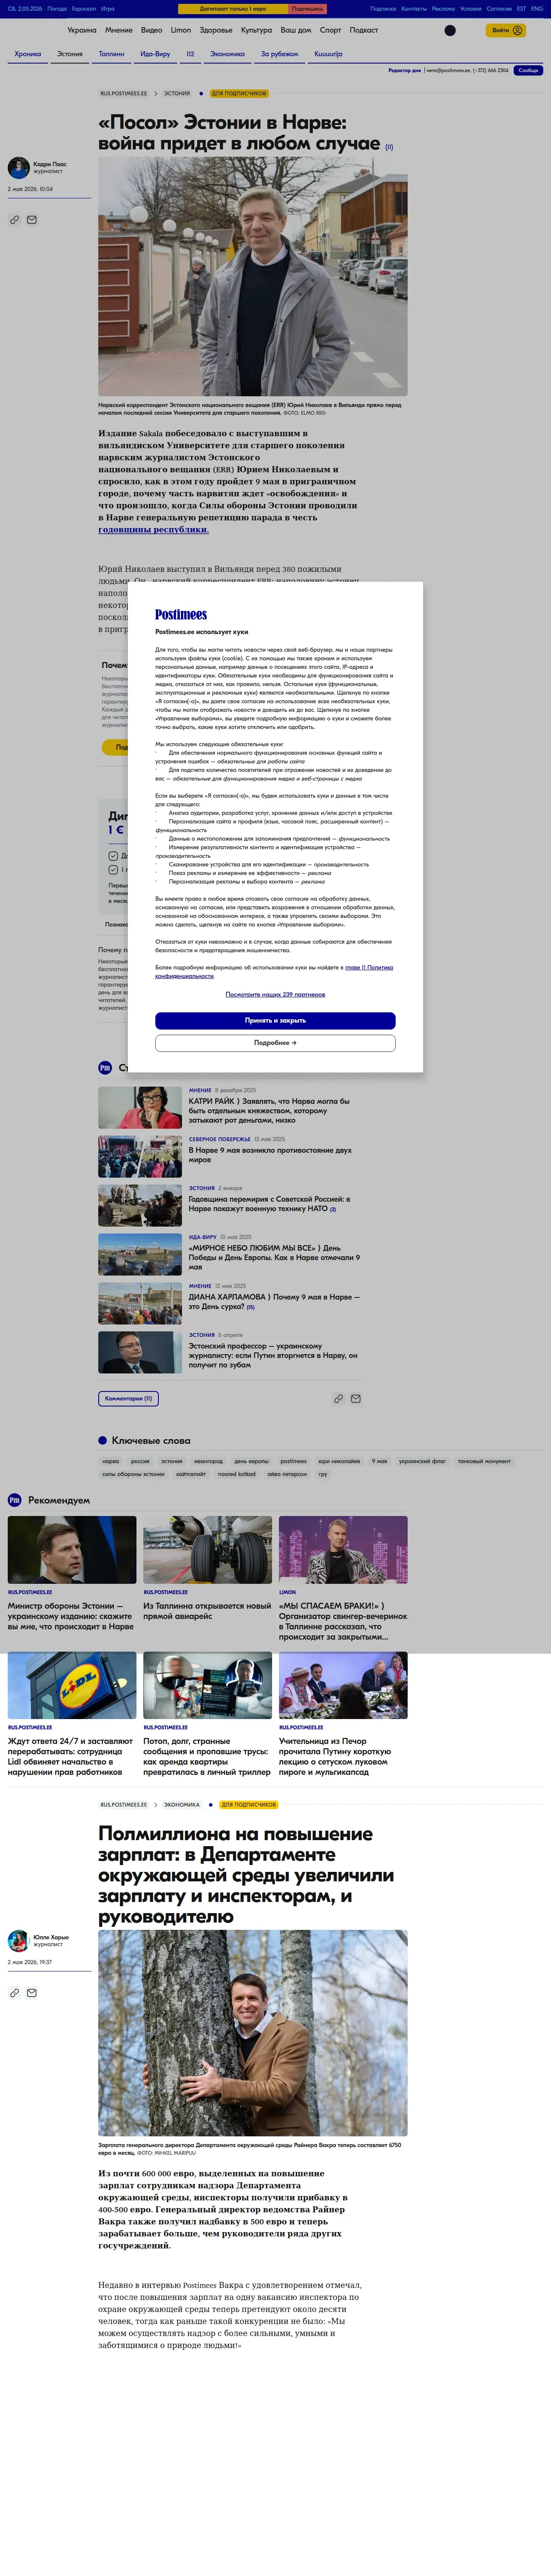Email share icon under Юлле Харью byline
The height and width of the screenshot is (2576, 551).
coord(32,1992)
